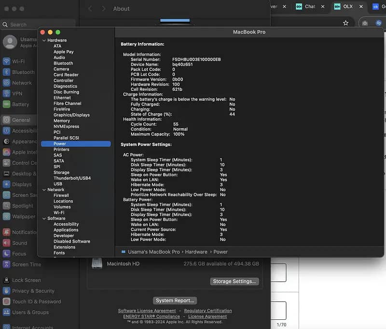This screenshot has width=386, height=329.
Task: Click the bookmark star in the browser
Action: [x=345, y=23]
